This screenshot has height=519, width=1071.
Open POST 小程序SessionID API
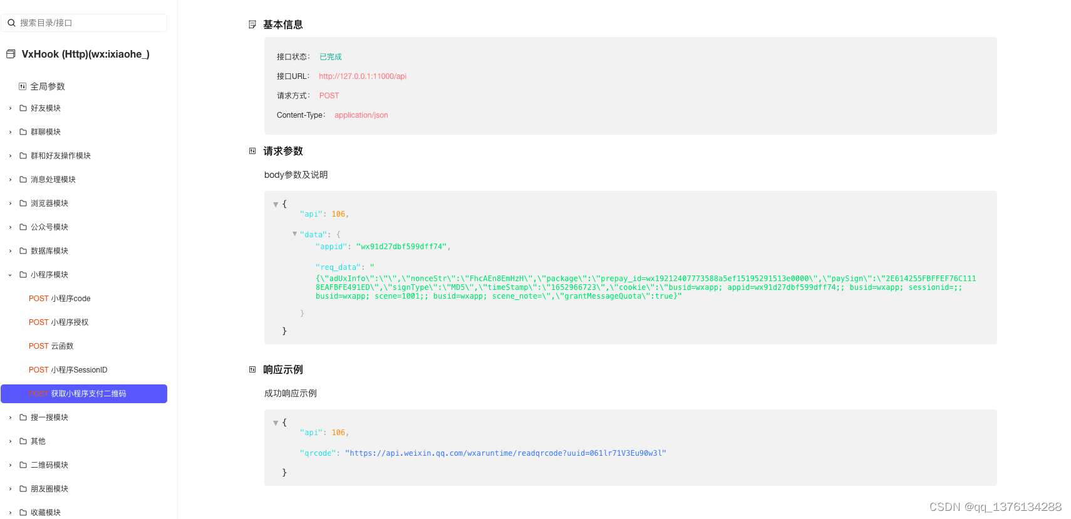pos(68,370)
